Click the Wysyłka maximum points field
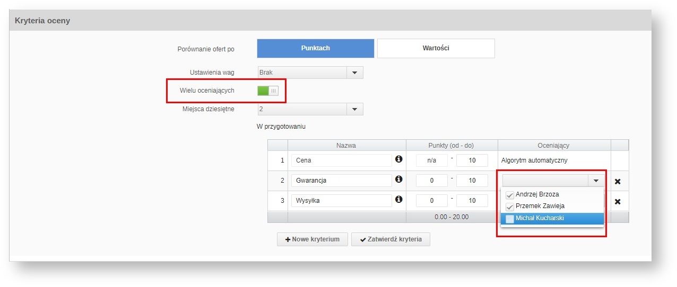This screenshot has height=287, width=677. 472,201
